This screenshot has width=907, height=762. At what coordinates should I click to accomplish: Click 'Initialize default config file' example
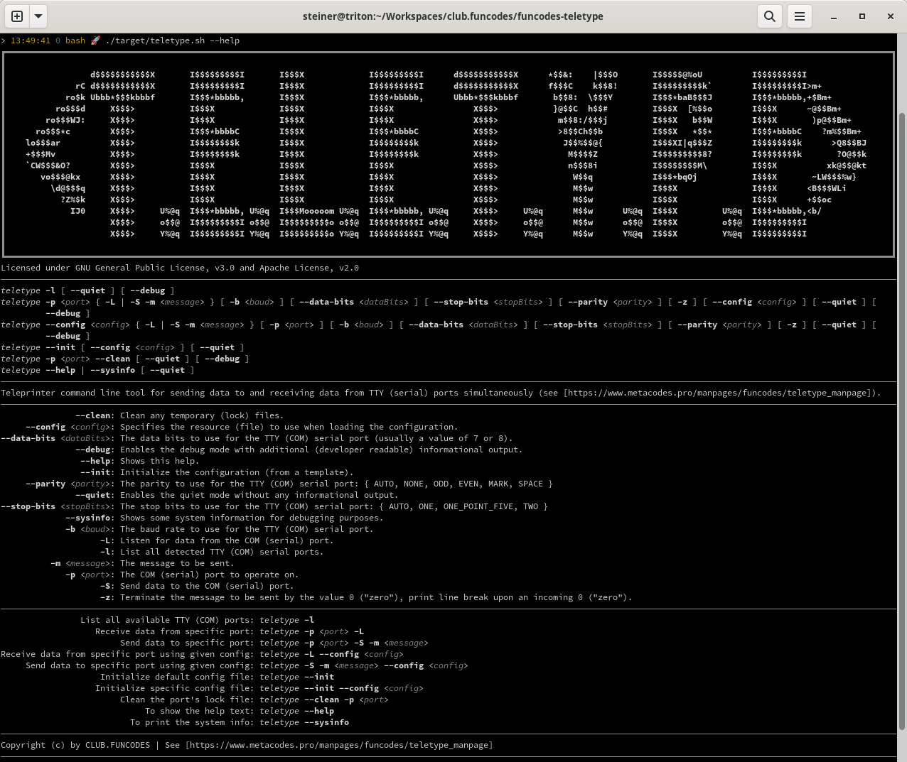click(x=217, y=677)
